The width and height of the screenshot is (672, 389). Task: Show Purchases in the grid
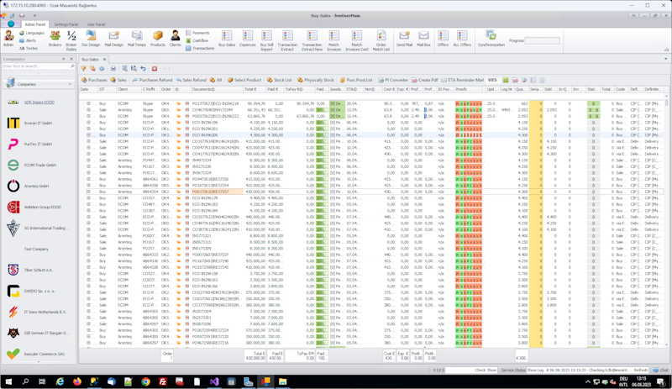(94, 80)
